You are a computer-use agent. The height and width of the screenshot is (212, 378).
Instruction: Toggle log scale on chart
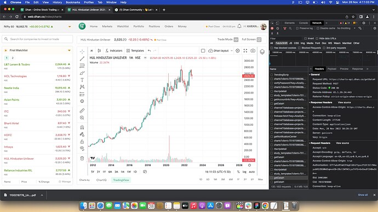pyautogui.click(x=244, y=172)
